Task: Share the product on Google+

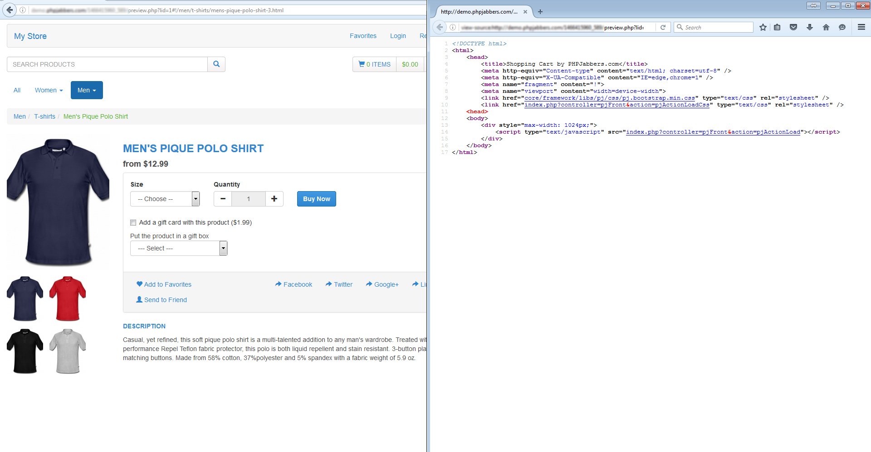Action: point(382,284)
